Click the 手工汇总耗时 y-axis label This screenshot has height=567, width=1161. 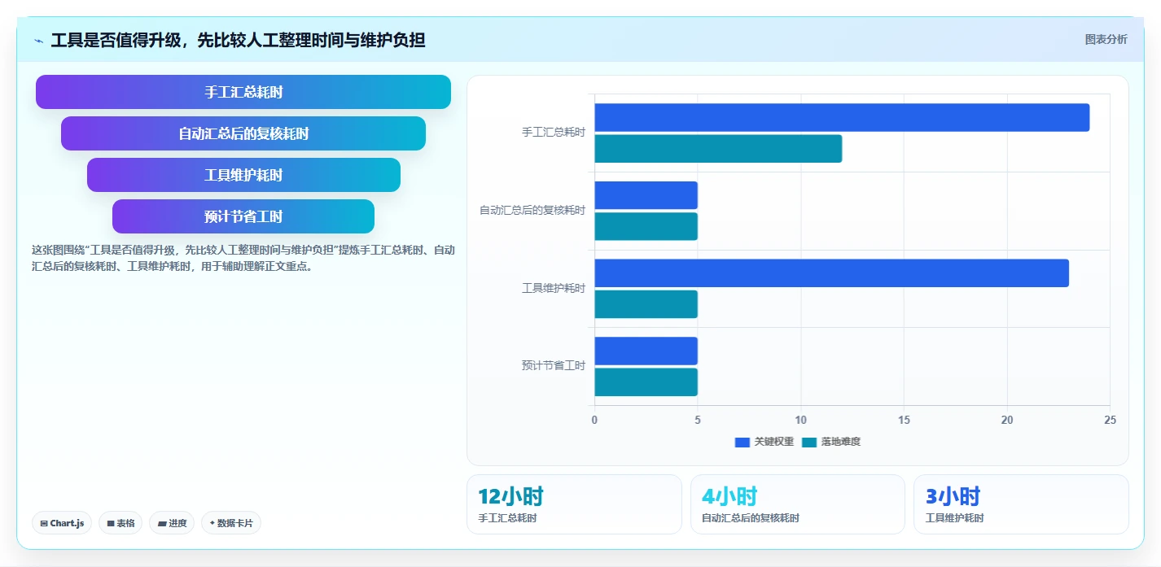coord(554,132)
